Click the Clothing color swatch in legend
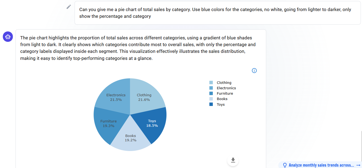Viewport: 362px width, 168px height. click(x=211, y=83)
